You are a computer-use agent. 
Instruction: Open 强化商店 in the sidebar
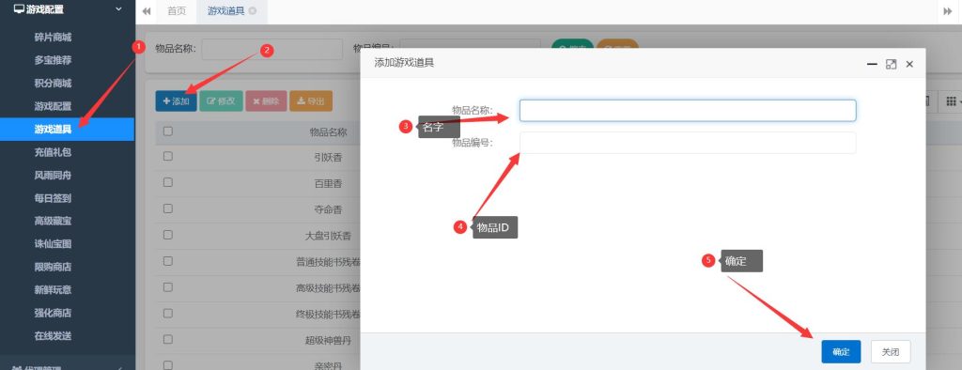[53, 313]
